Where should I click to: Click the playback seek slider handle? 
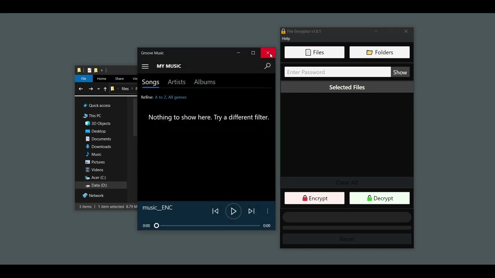[157, 225]
